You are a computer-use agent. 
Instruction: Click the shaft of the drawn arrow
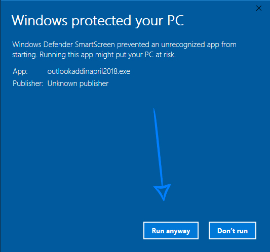(158, 147)
